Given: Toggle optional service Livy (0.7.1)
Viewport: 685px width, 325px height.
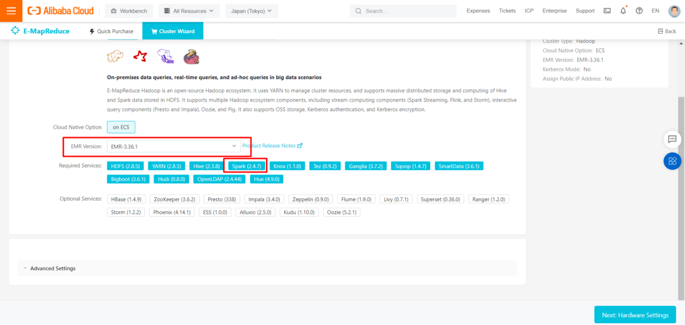Looking at the screenshot, I should 396,200.
